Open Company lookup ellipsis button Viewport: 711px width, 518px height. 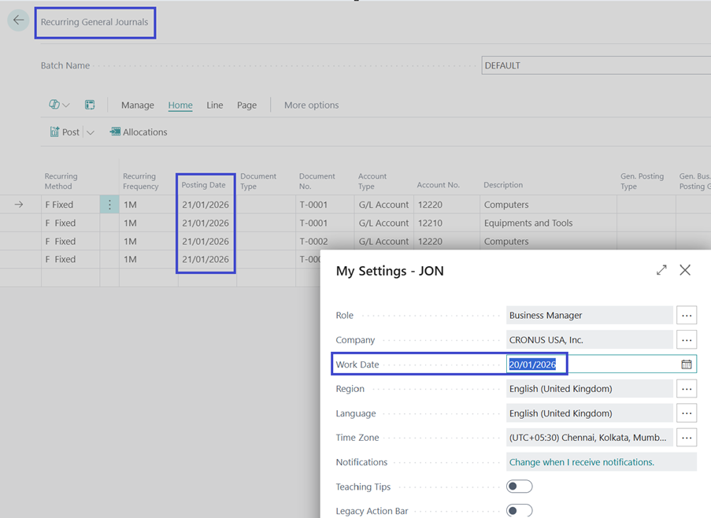[x=687, y=340]
